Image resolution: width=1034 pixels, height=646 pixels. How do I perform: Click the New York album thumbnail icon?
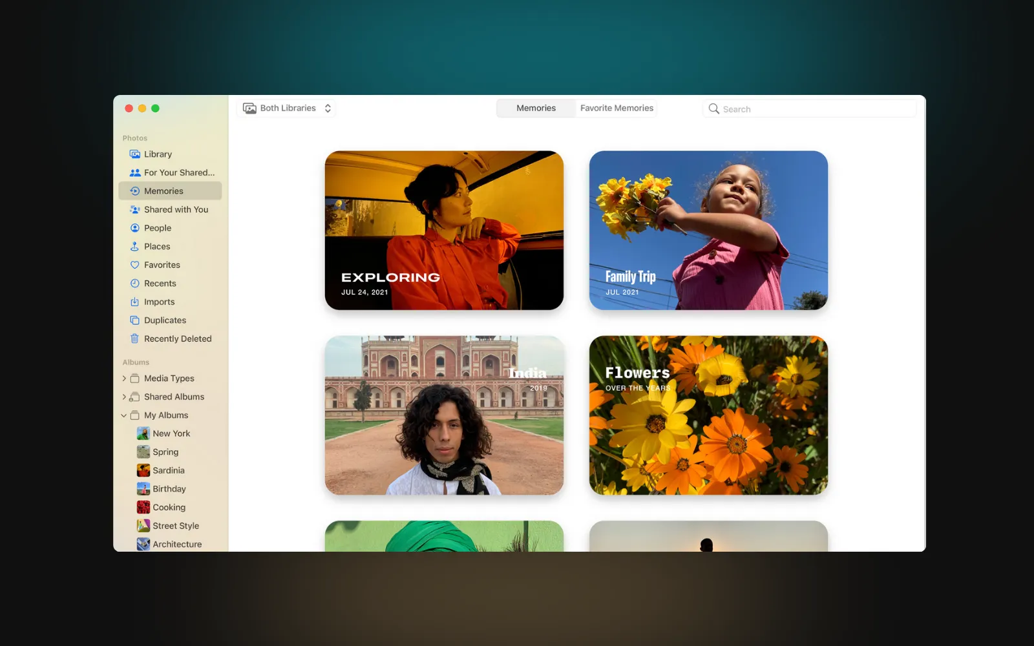tap(143, 433)
